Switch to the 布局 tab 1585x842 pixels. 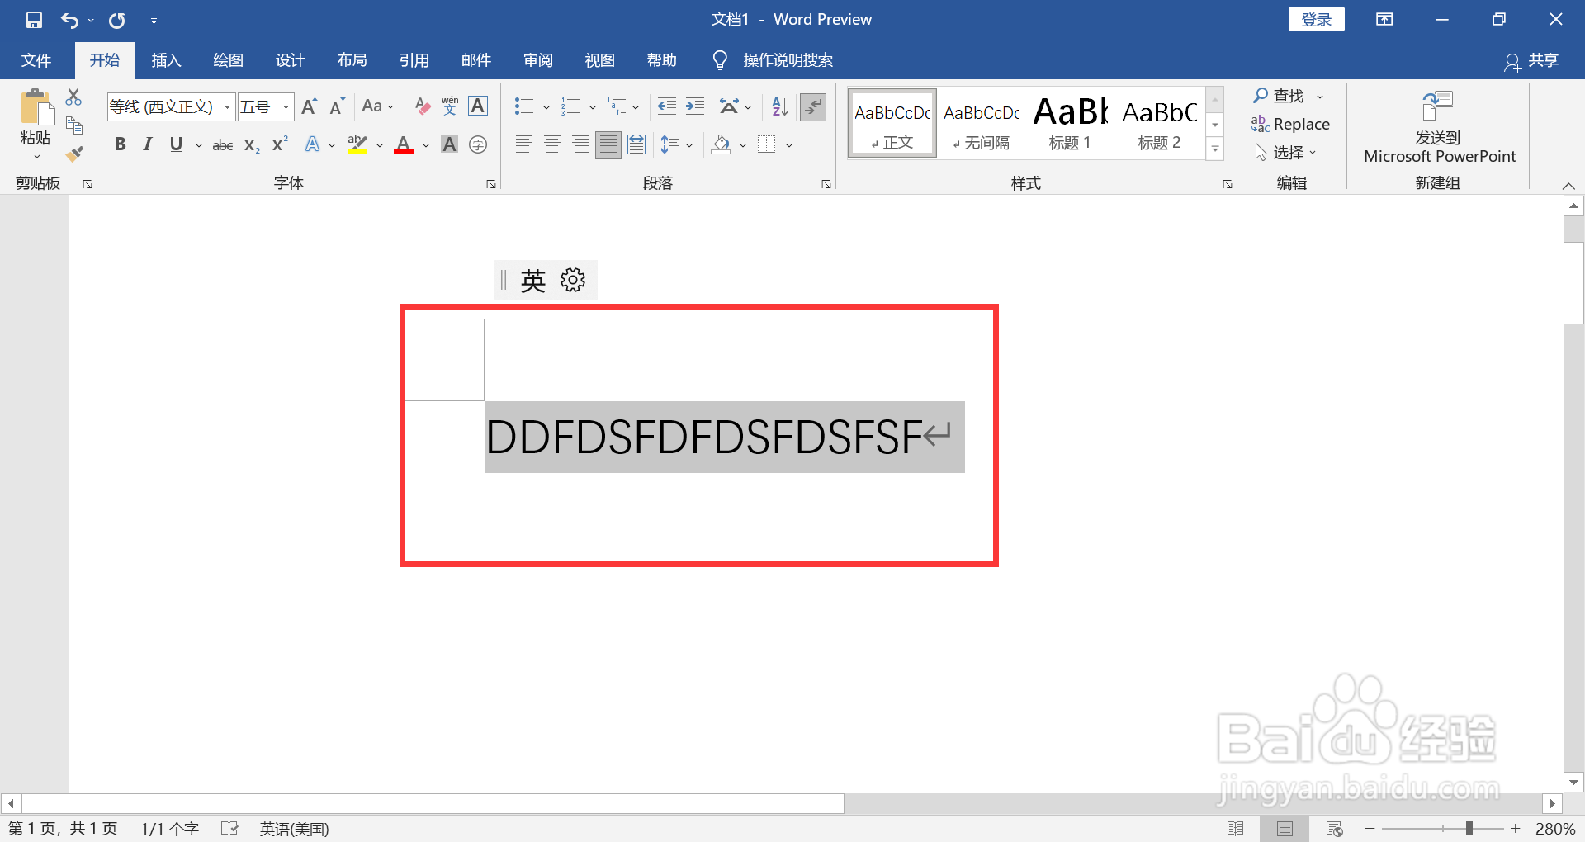click(352, 60)
